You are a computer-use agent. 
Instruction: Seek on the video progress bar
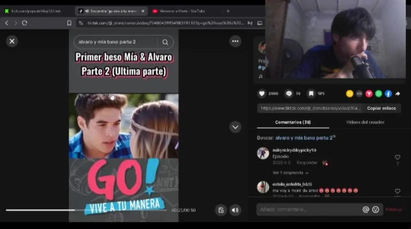tap(86, 210)
